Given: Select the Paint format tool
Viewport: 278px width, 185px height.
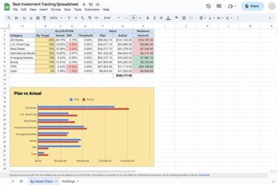Looking at the screenshot, I should click(44, 18).
